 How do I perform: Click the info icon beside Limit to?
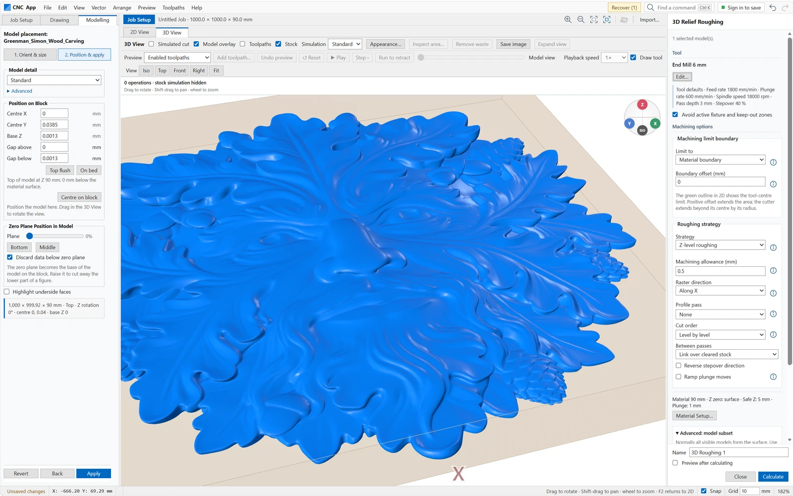click(x=773, y=162)
